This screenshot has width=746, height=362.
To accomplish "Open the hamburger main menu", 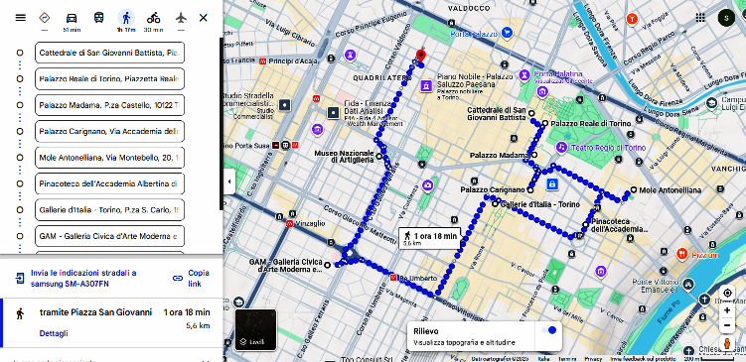I will tap(20, 18).
